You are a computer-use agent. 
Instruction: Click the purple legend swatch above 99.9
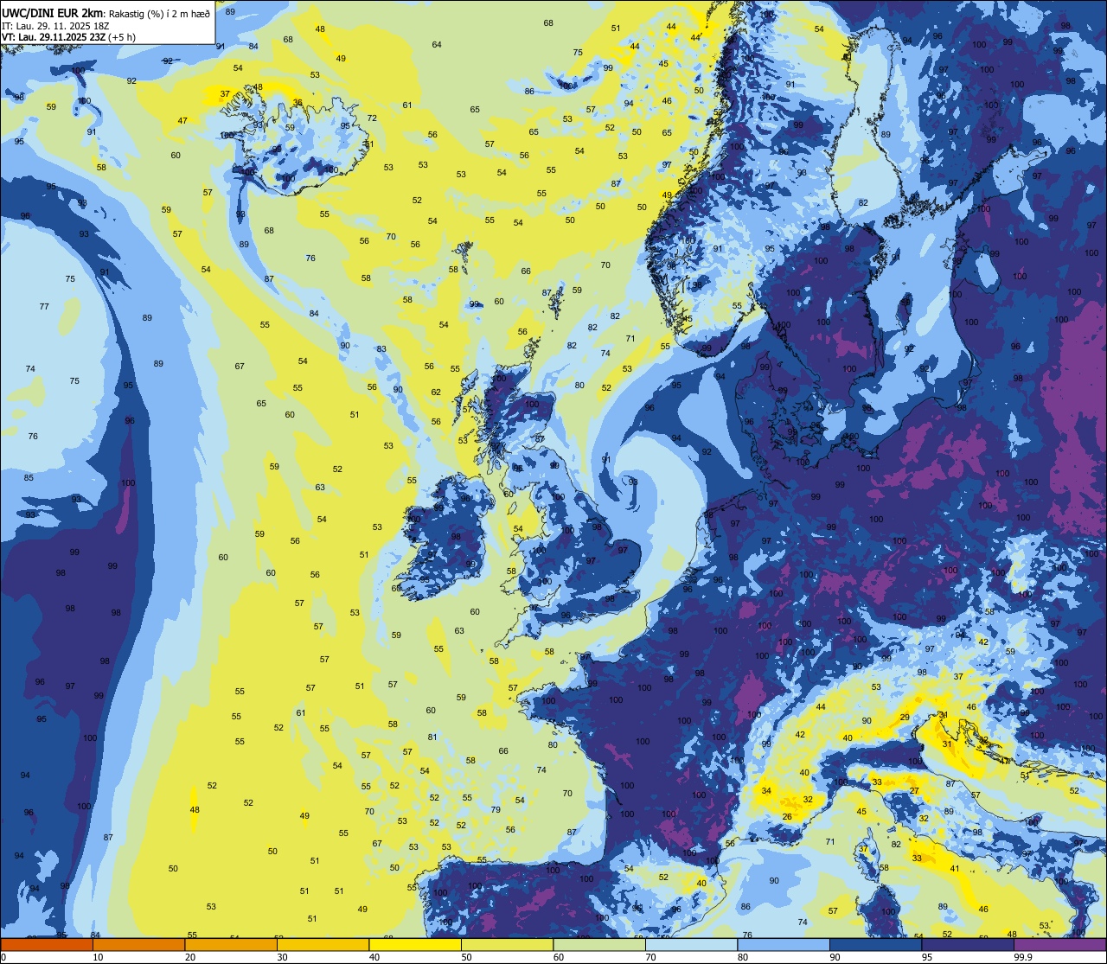(x=1059, y=944)
